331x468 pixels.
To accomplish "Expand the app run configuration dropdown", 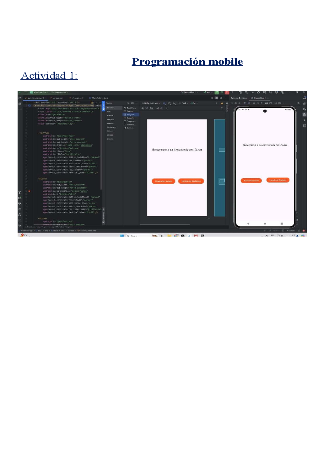I will [x=208, y=92].
